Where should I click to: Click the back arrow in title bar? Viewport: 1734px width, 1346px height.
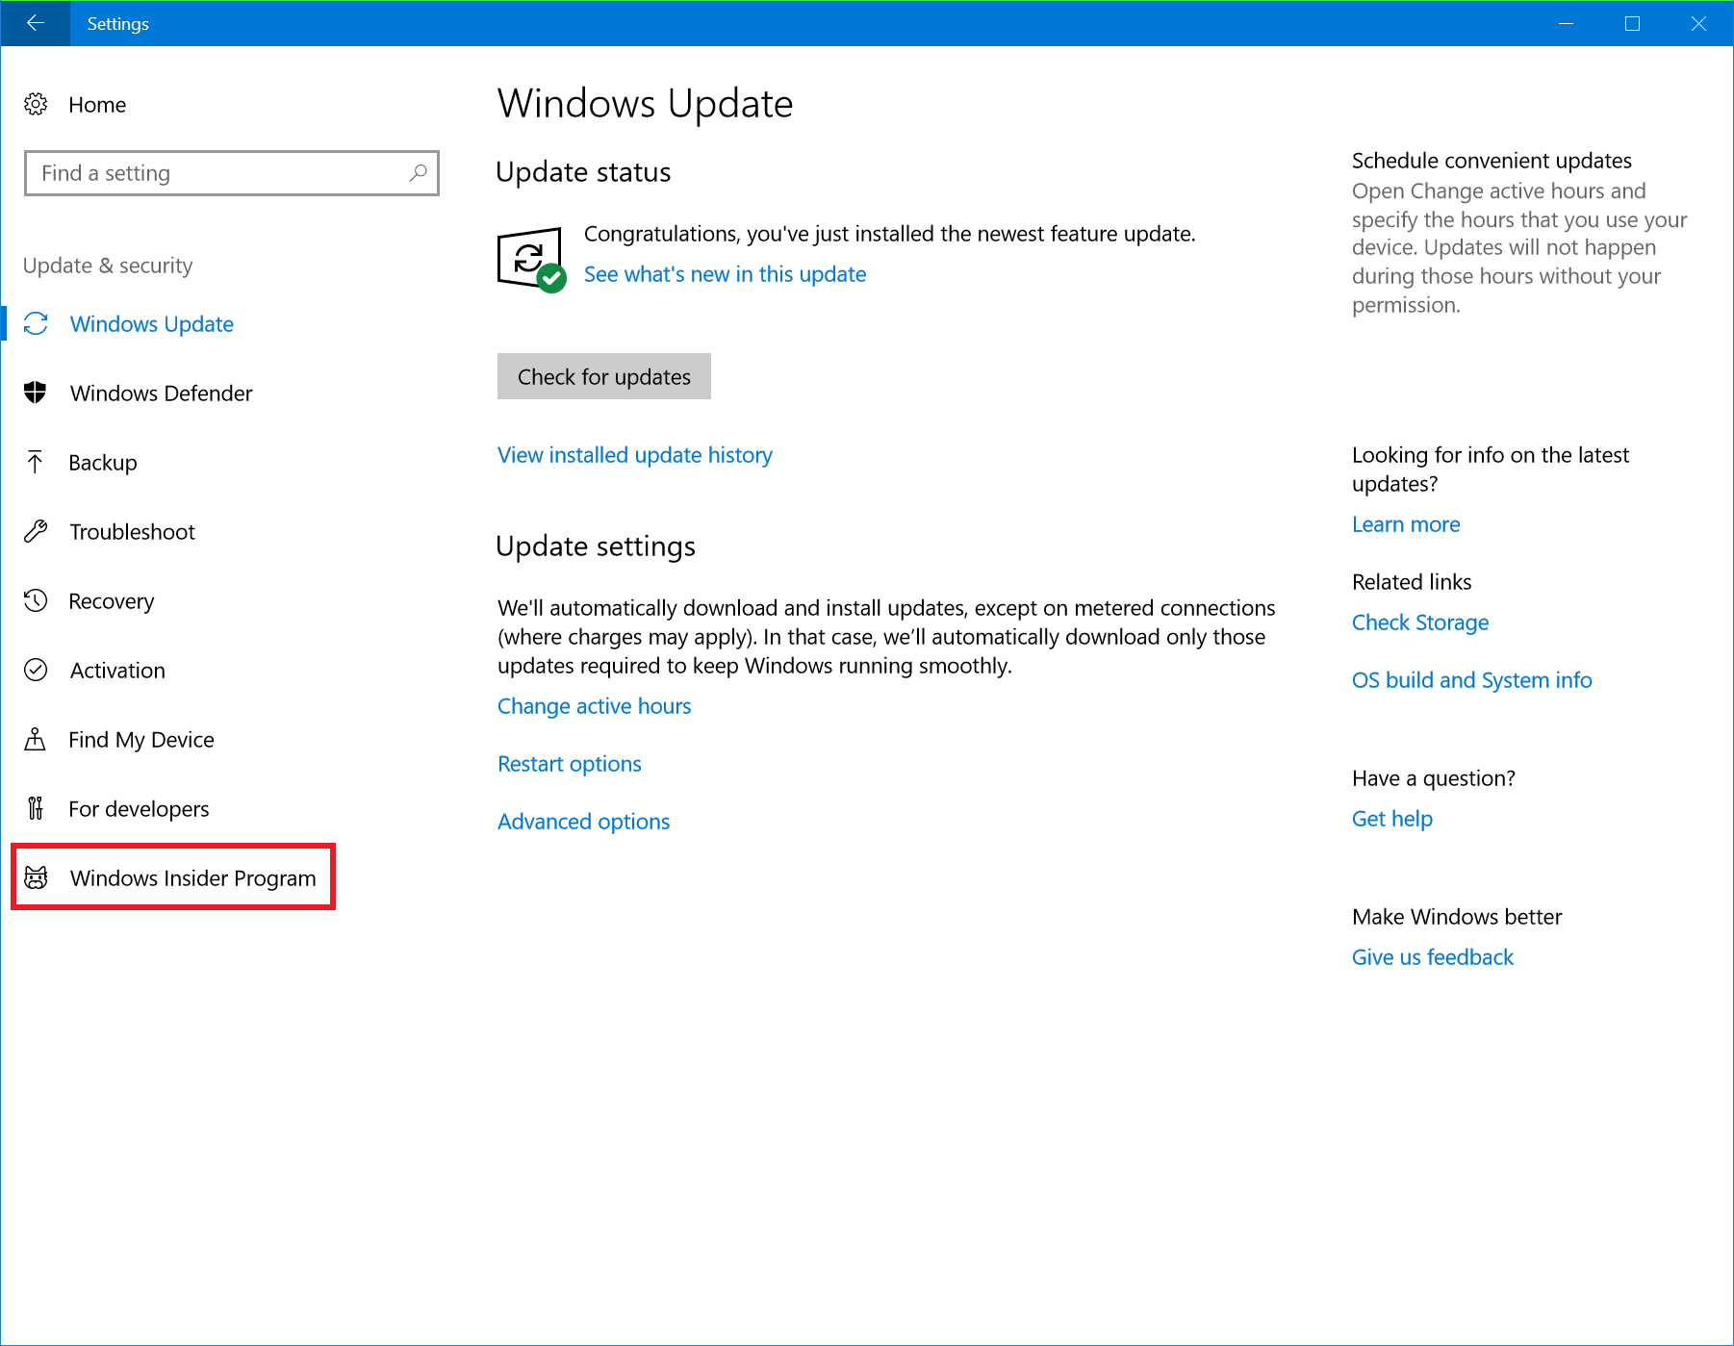(x=35, y=23)
